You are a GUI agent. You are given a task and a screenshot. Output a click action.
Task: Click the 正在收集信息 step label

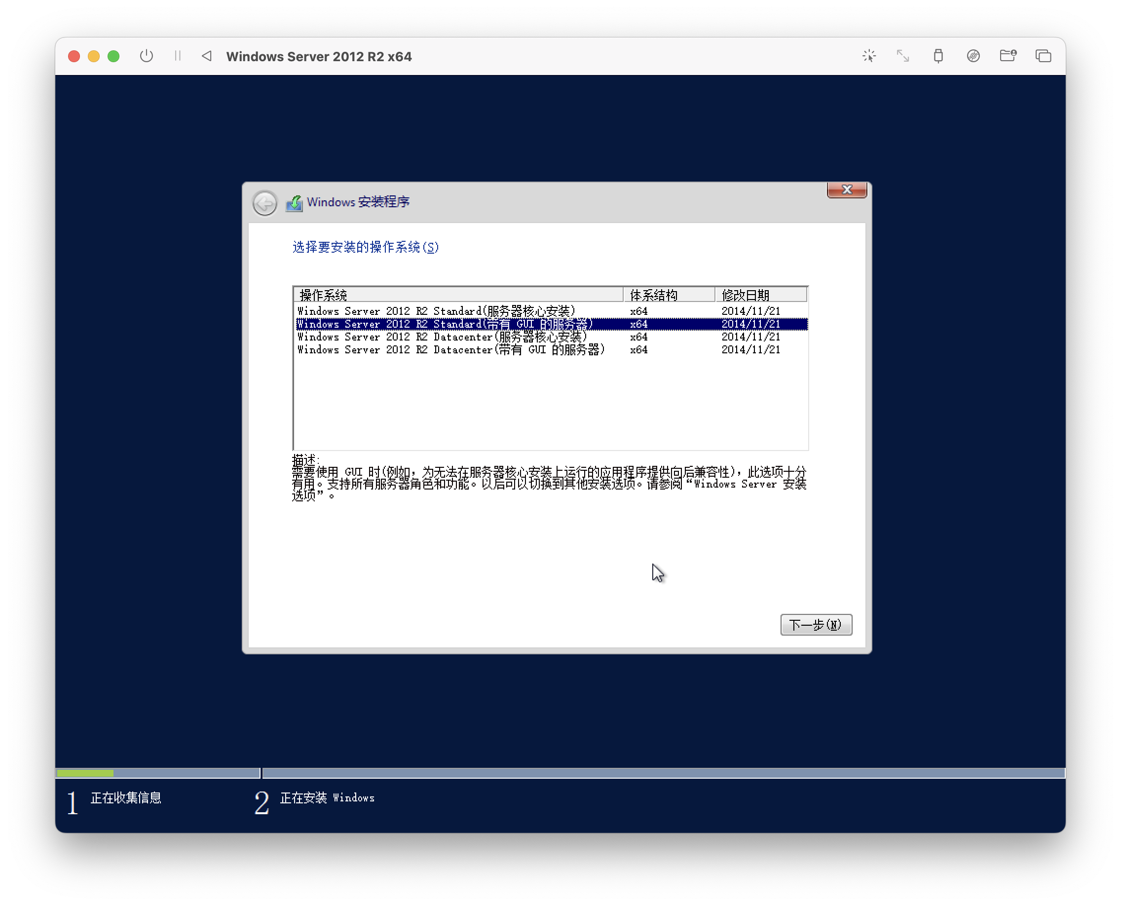[126, 797]
